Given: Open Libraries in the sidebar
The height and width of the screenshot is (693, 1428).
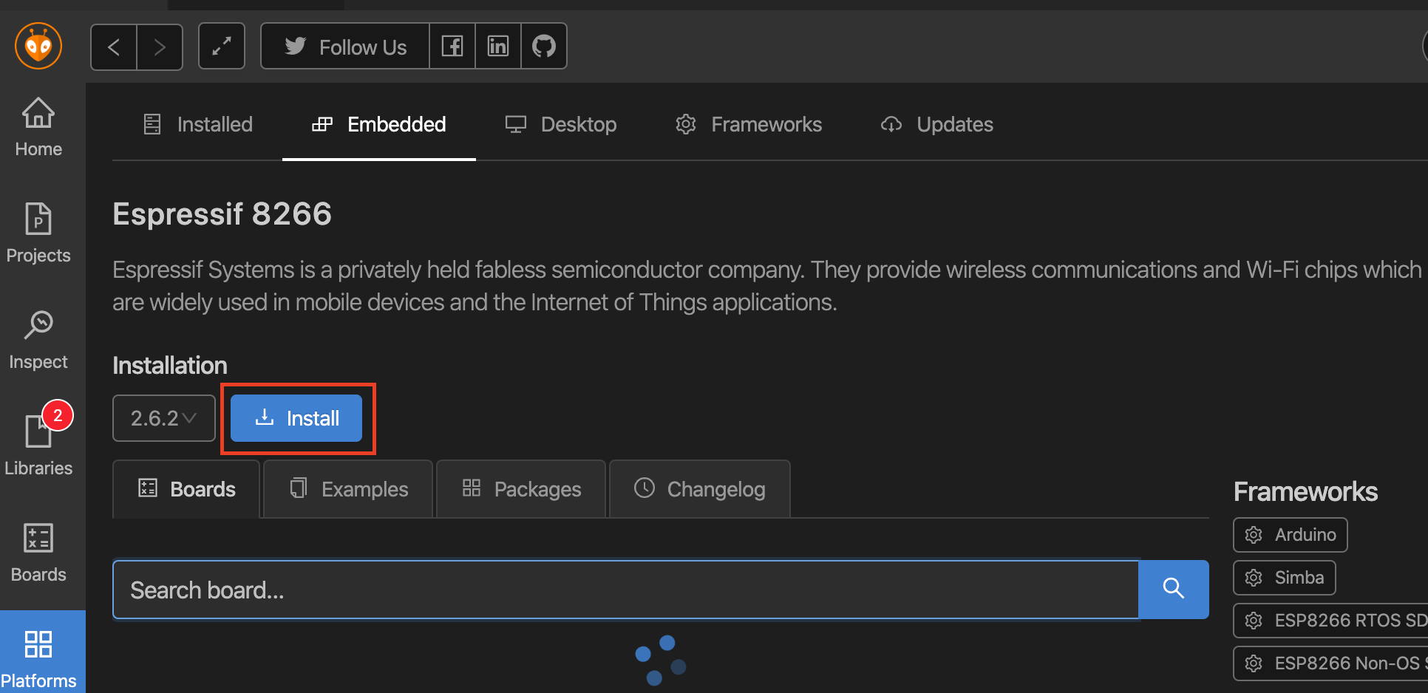Looking at the screenshot, I should [38, 446].
